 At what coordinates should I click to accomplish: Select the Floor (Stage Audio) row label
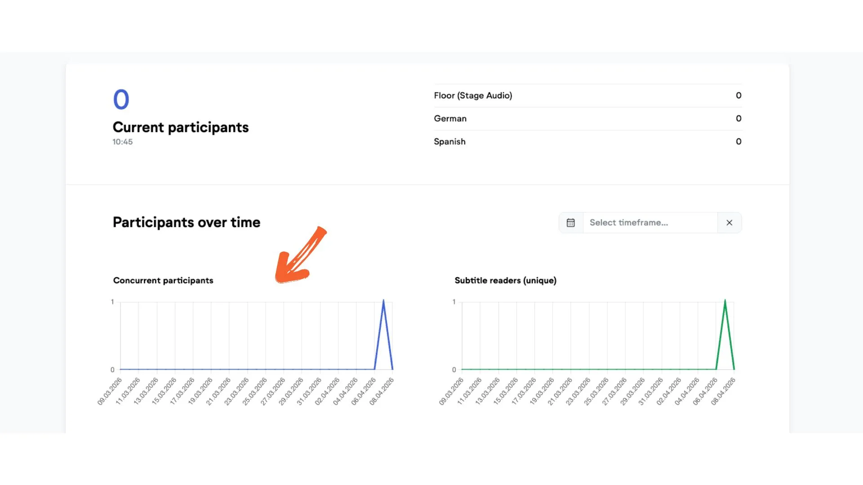[473, 96]
